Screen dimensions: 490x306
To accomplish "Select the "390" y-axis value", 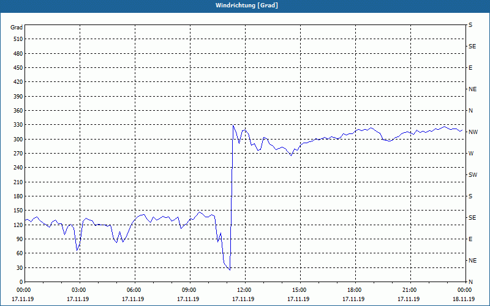I will 18,97.
